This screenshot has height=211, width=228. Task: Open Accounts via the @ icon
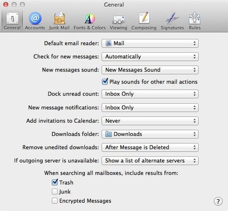pos(35,18)
